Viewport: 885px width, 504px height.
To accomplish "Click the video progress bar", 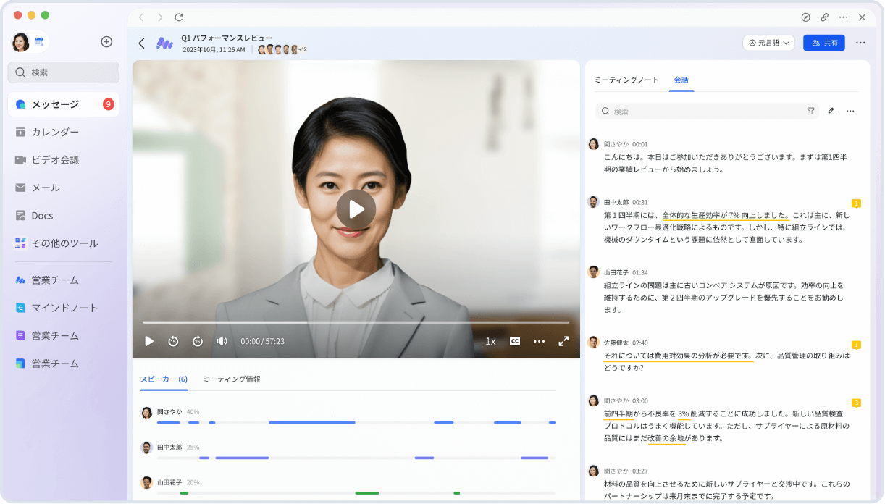I will pyautogui.click(x=356, y=322).
